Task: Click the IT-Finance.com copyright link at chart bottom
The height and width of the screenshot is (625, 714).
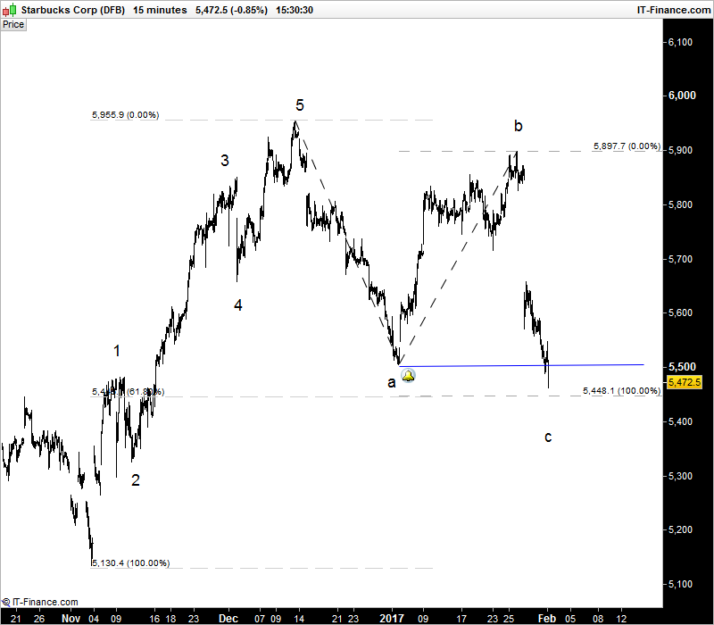Action: (x=40, y=602)
